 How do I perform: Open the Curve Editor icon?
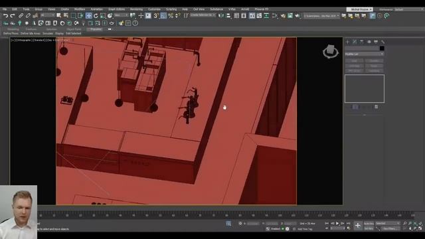pos(260,16)
